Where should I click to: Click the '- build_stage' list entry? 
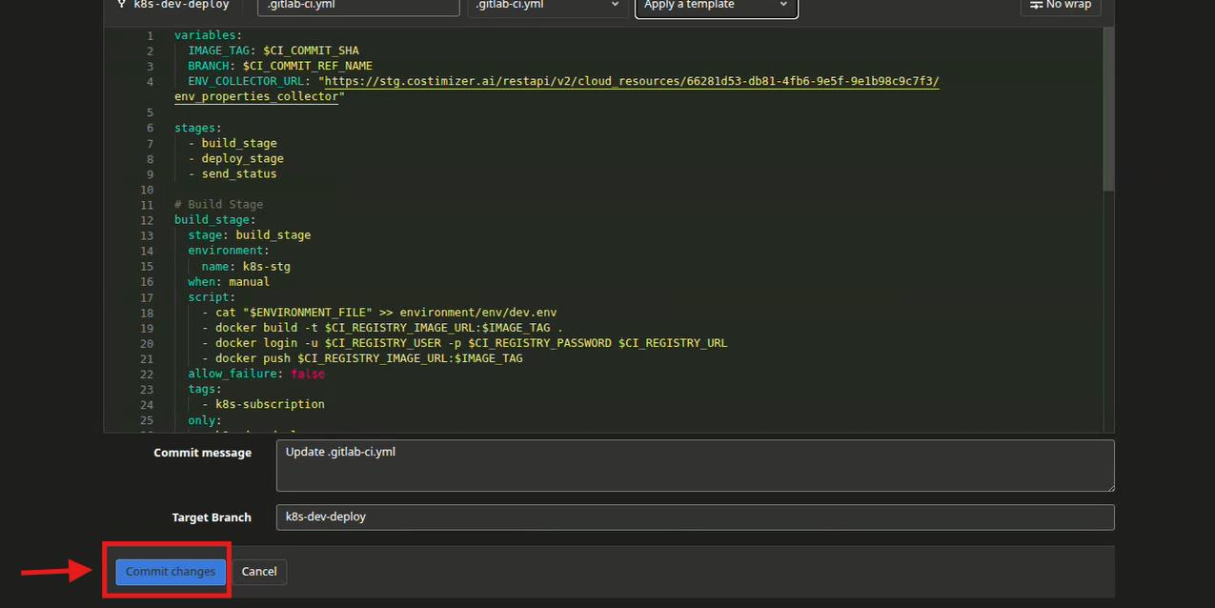click(x=233, y=143)
